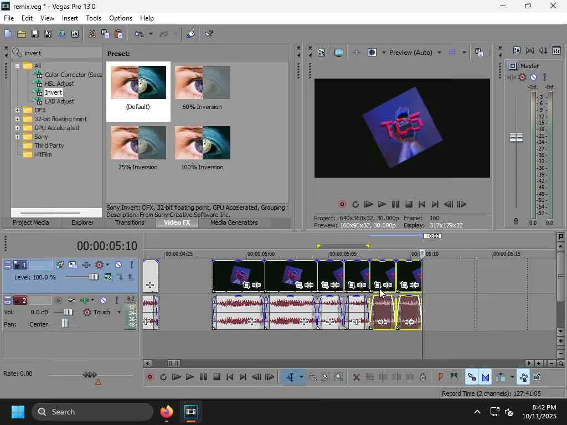Open the Touch automation mode dropdown
This screenshot has width=567, height=425.
point(119,312)
